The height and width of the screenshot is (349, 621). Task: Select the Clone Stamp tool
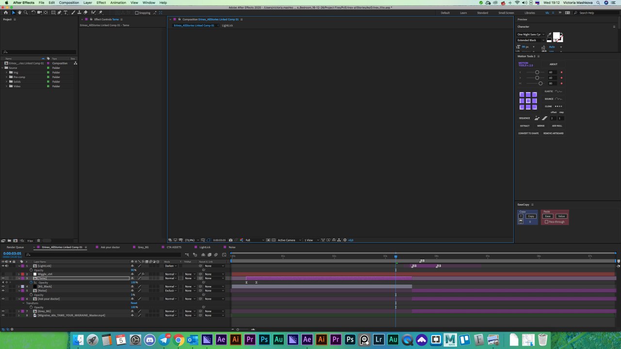click(x=79, y=12)
